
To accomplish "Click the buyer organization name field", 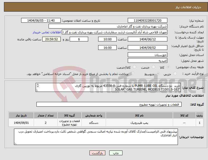I will point(108,26).
